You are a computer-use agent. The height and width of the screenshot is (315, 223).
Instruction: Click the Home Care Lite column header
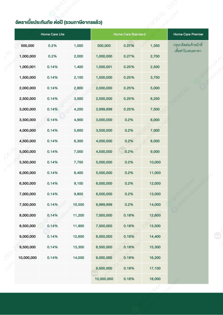pyautogui.click(x=53, y=34)
